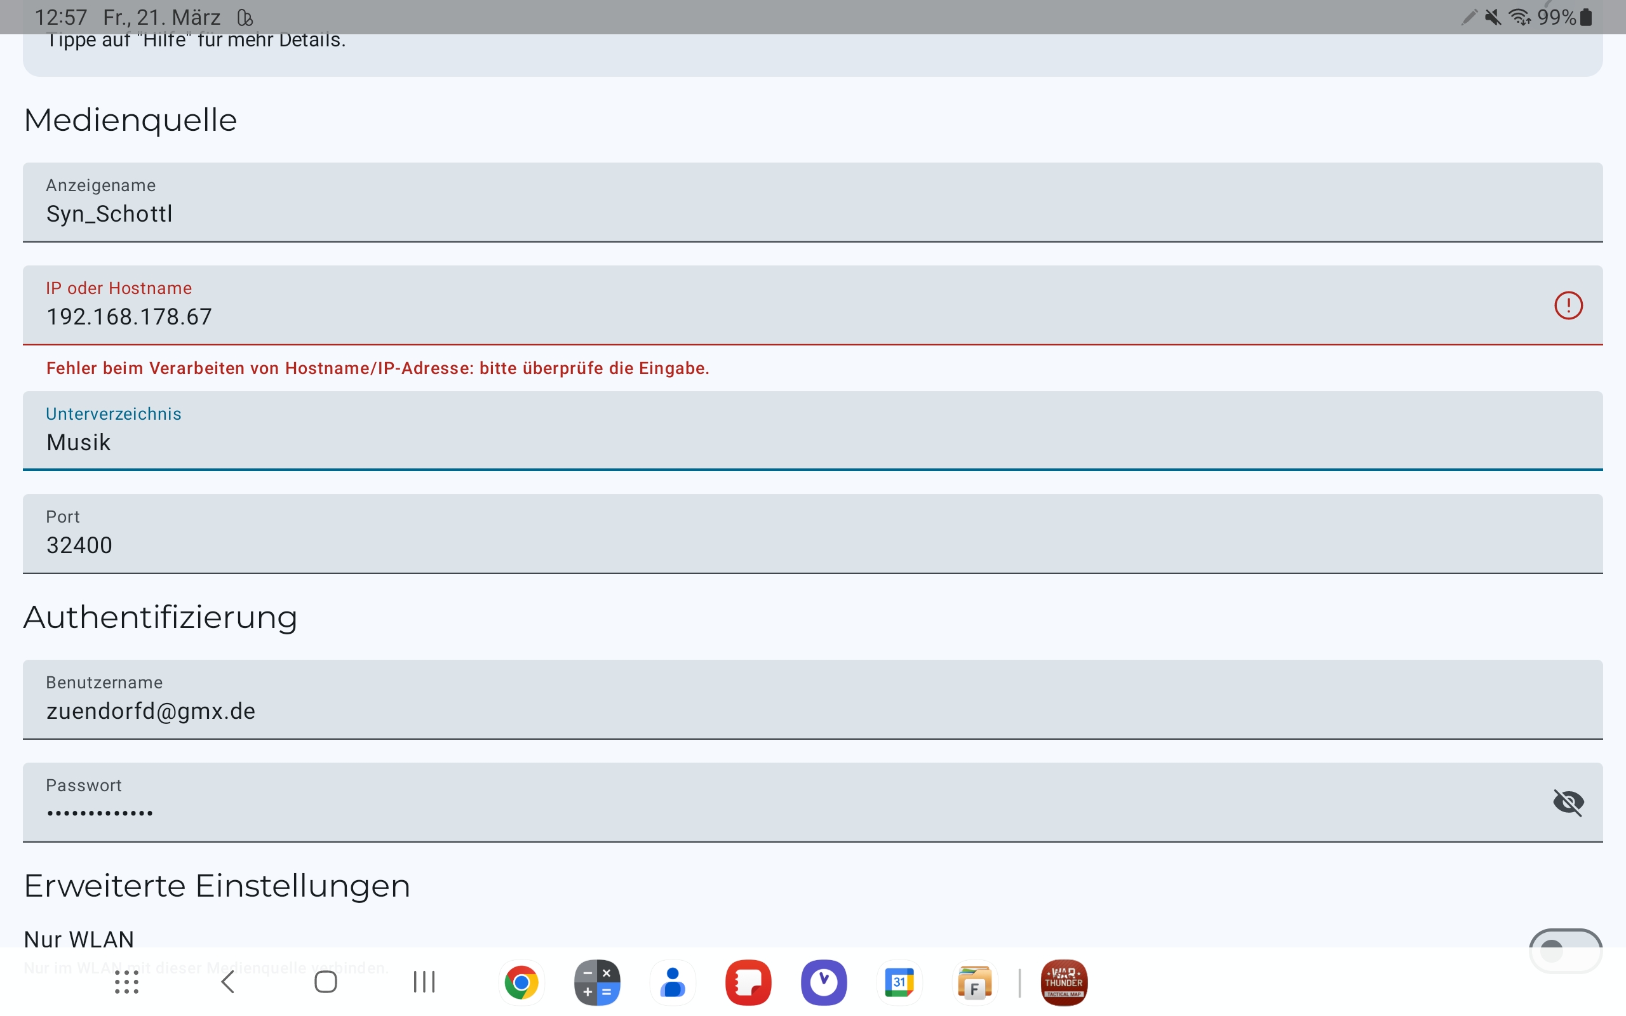The height and width of the screenshot is (1016, 1626).
Task: Edit the Anzeigename field Syn_Schottl
Action: point(812,203)
